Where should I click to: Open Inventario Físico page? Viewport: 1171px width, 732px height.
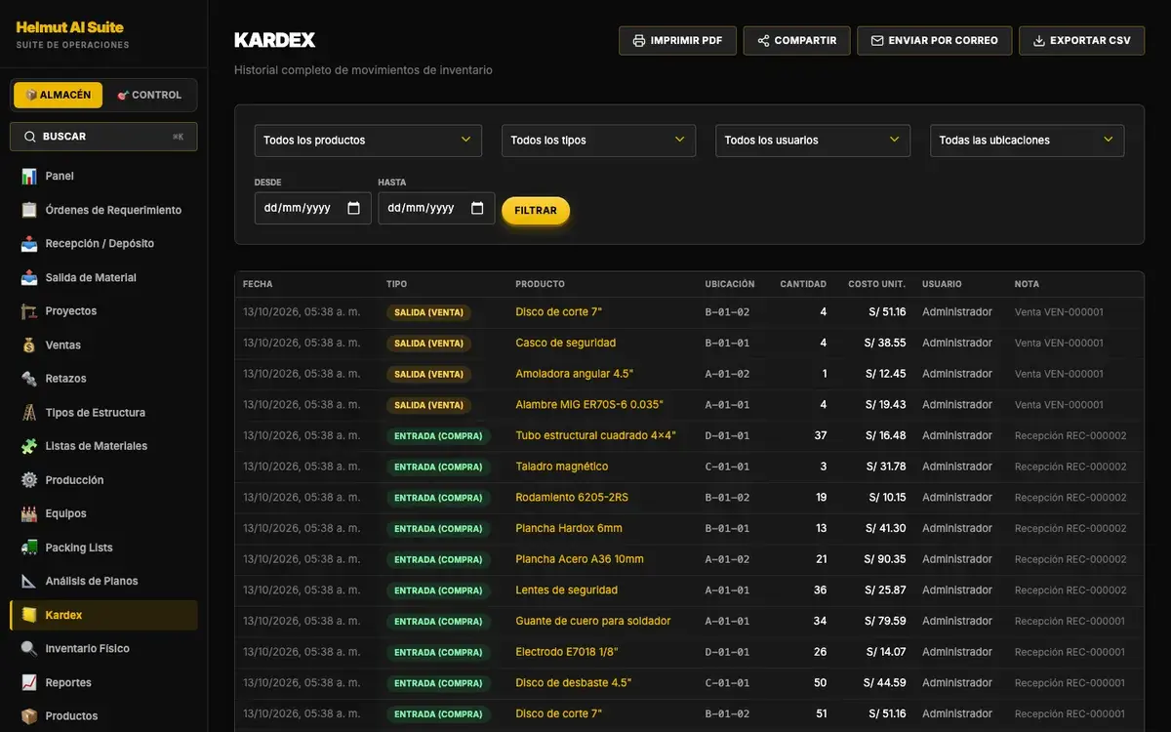[x=103, y=648]
